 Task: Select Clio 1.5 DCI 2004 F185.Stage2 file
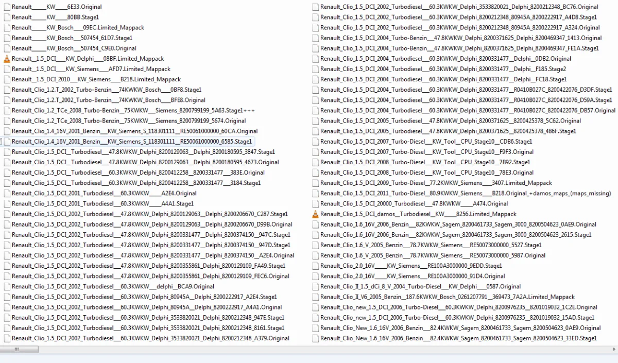(443, 69)
